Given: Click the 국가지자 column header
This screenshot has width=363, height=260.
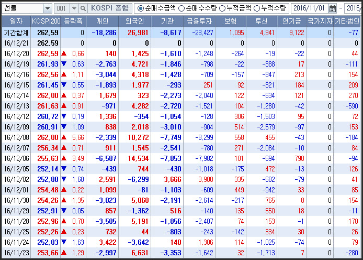Looking at the screenshot, I should tap(320, 21).
